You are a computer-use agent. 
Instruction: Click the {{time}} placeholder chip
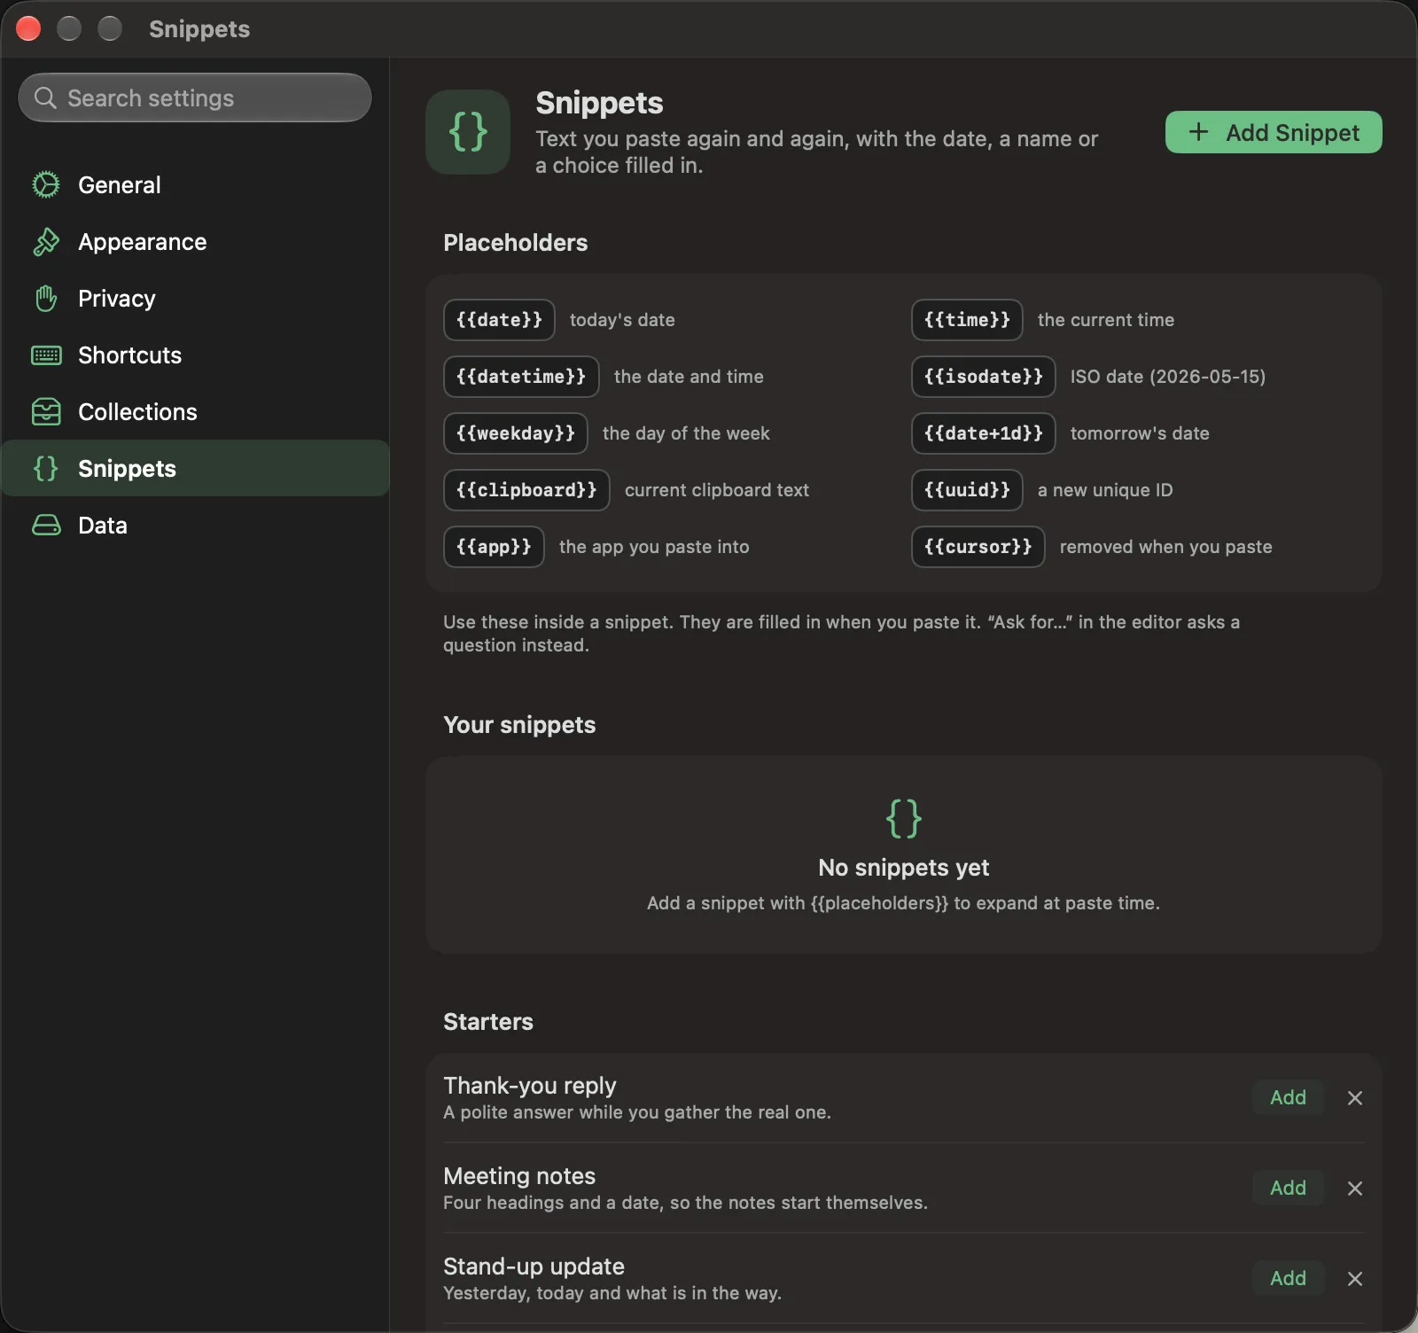[967, 320]
